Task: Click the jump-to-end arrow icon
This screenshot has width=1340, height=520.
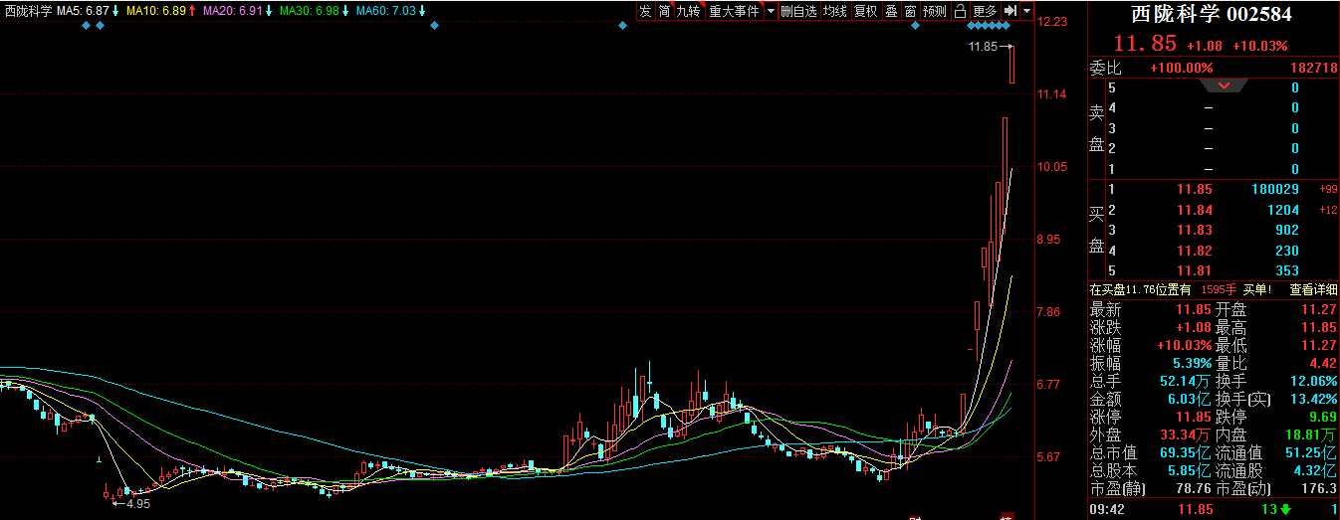Action: click(x=1009, y=11)
